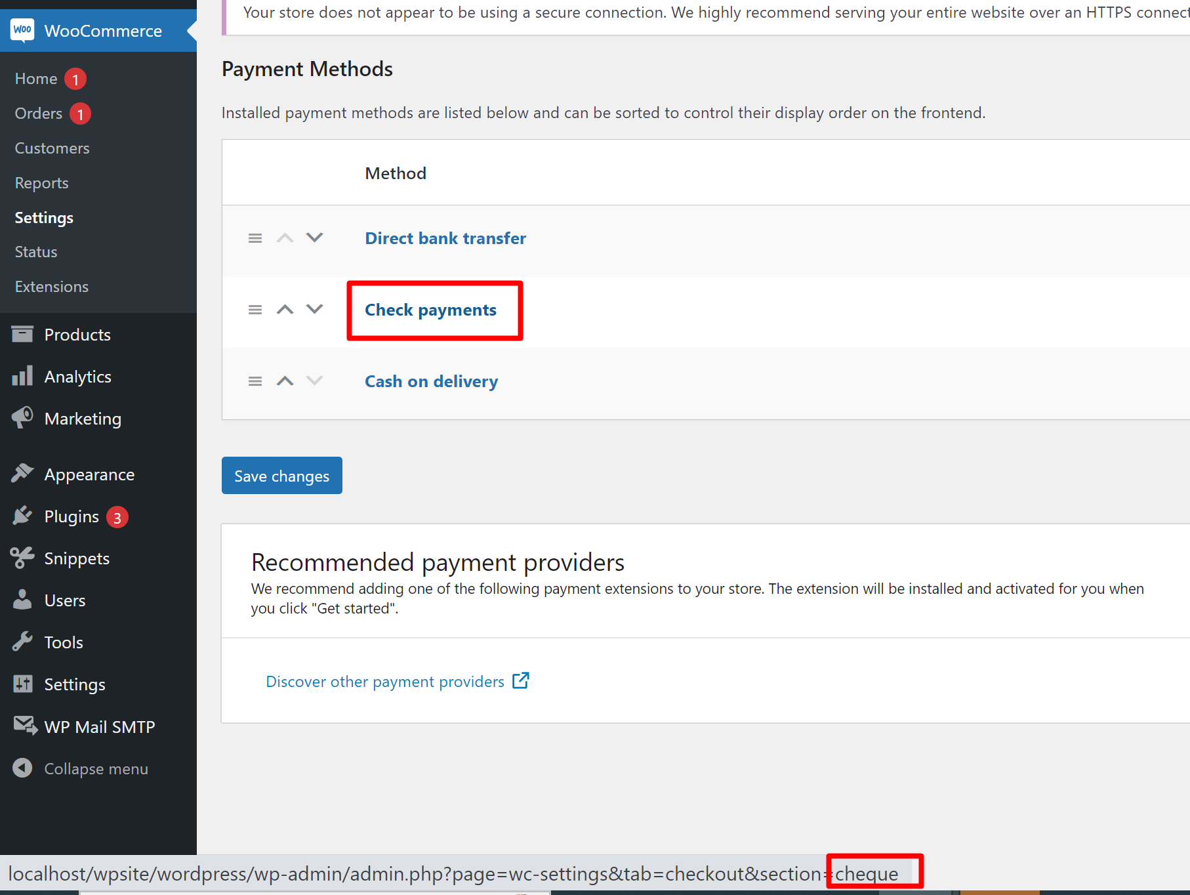The image size is (1190, 895).
Task: Open Extensions in the WooCommerce menu
Action: [51, 286]
